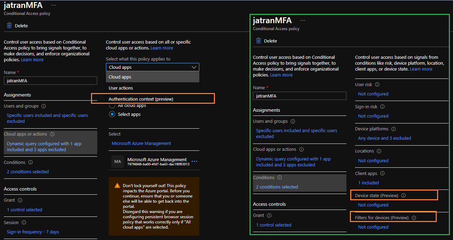The image size is (453, 240).
Task: Open the Learn more link about Conditional Access
Action: pos(32,59)
